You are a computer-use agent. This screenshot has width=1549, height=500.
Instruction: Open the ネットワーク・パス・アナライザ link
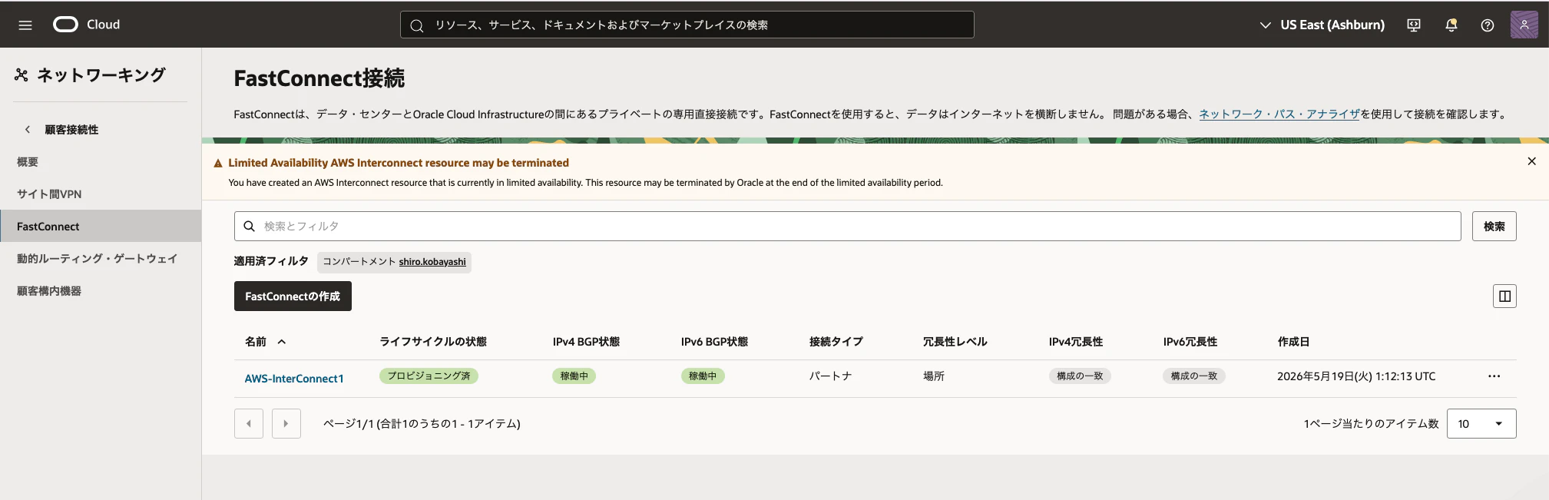1279,114
